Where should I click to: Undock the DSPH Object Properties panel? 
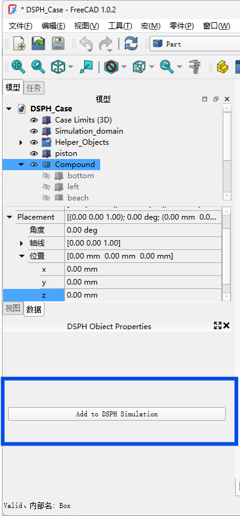click(217, 325)
